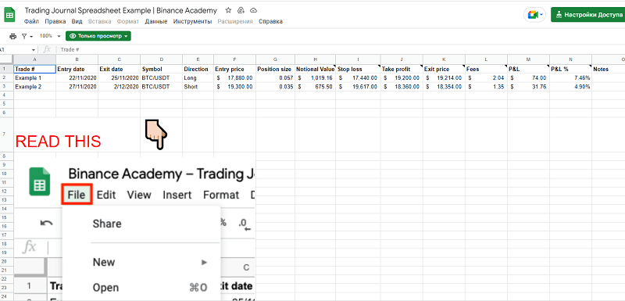Select the 'Fees' header cell
625x301 pixels.
click(486, 69)
